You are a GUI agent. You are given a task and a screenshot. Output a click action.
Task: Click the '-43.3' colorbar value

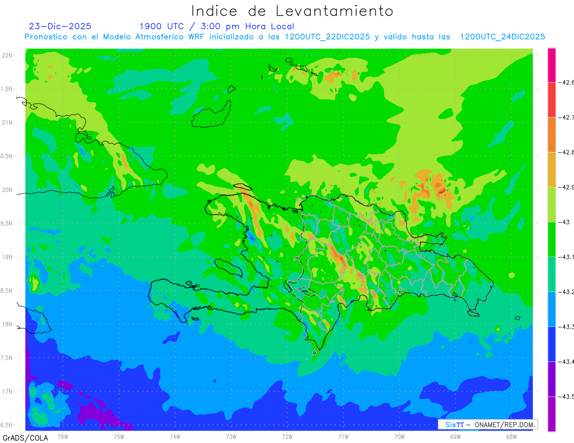(x=566, y=326)
